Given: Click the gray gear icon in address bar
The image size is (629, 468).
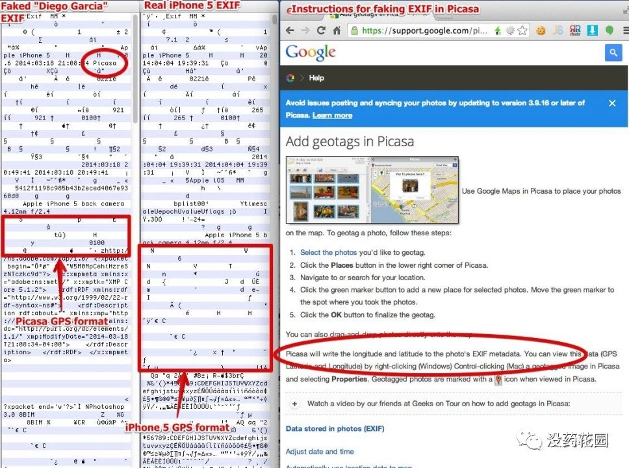Looking at the screenshot, I should click(510, 31).
